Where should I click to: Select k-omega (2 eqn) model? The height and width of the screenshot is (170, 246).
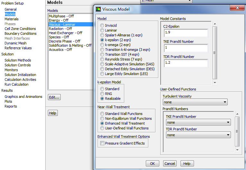coord(102,45)
